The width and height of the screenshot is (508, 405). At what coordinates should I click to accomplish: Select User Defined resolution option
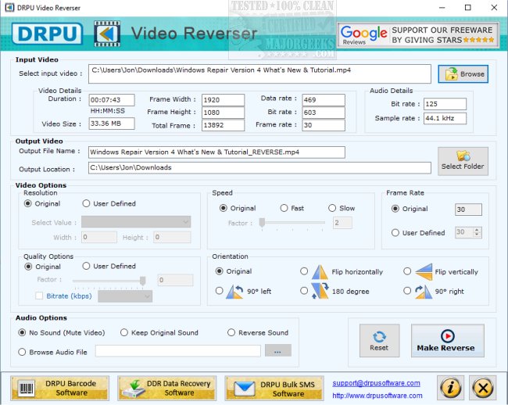point(86,203)
